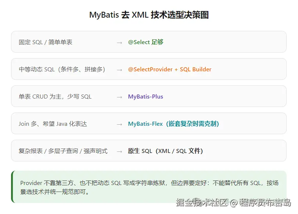Screen dimensions: 298x214
Task: Click the purple 'MyBatis-Plus' label
Action: (x=146, y=96)
